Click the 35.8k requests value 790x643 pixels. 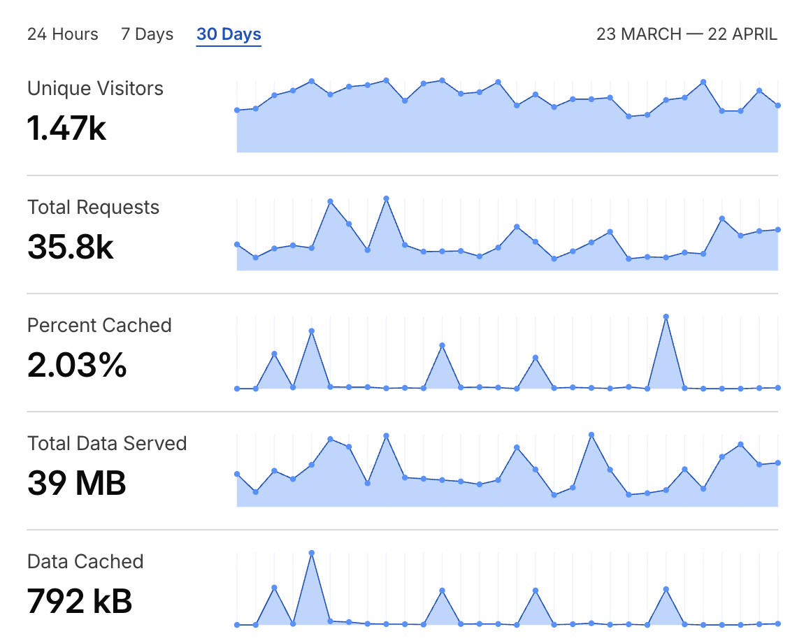point(71,247)
